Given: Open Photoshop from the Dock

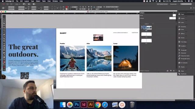Looking at the screenshot, I should 77,104.
